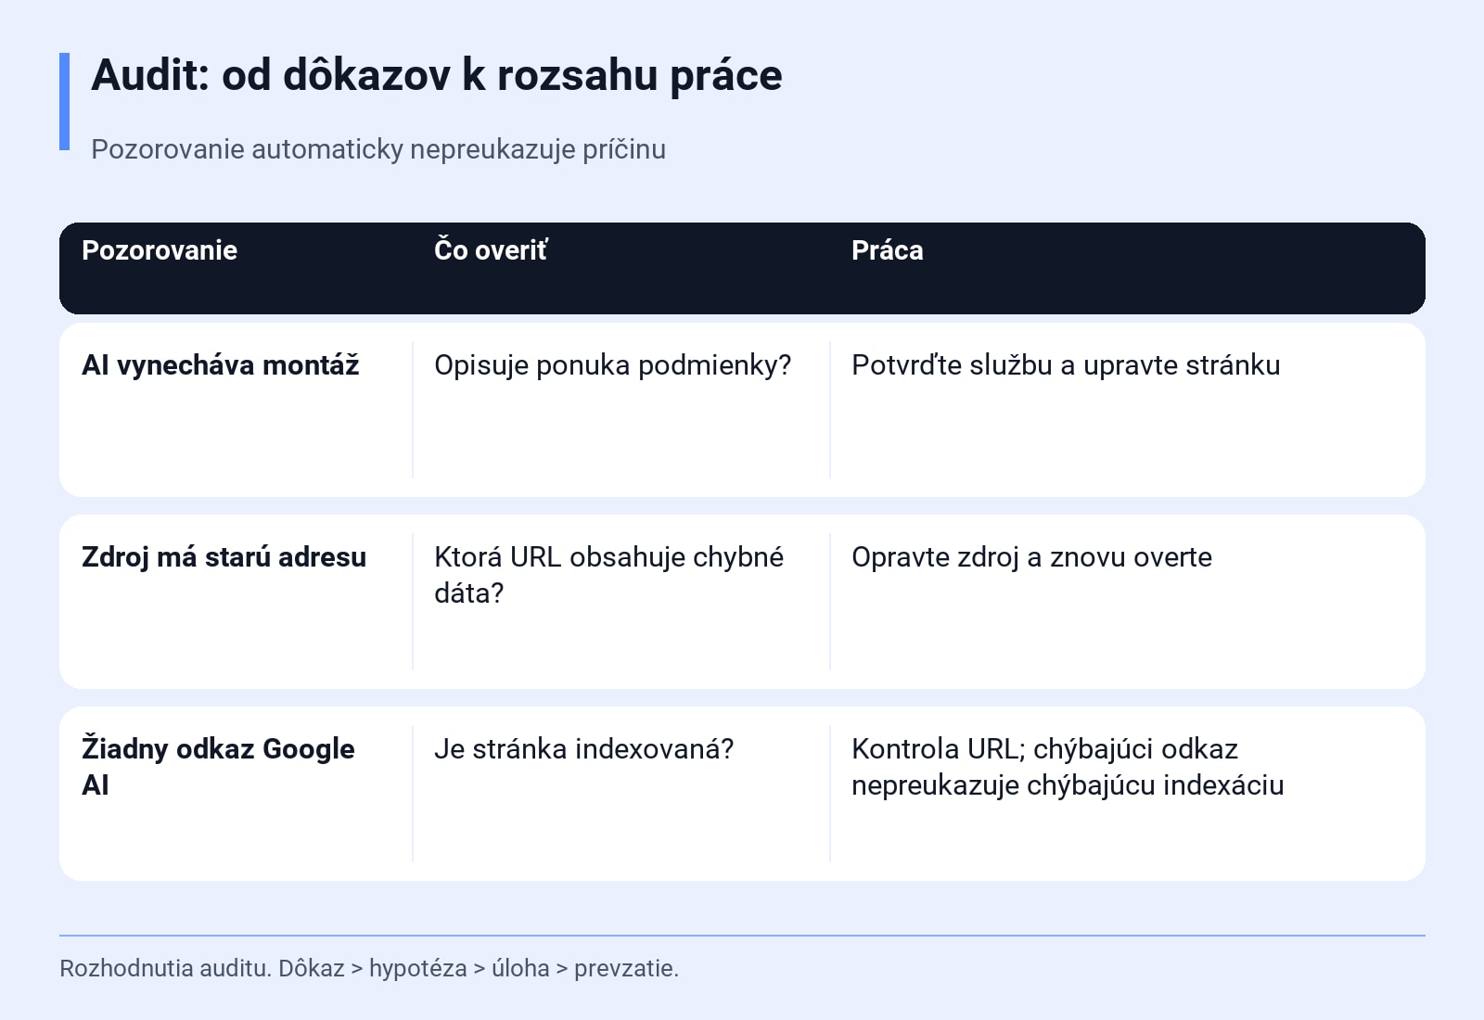Select the cell "Žiadny odkaz Google AI"
The image size is (1484, 1020).
(x=219, y=767)
